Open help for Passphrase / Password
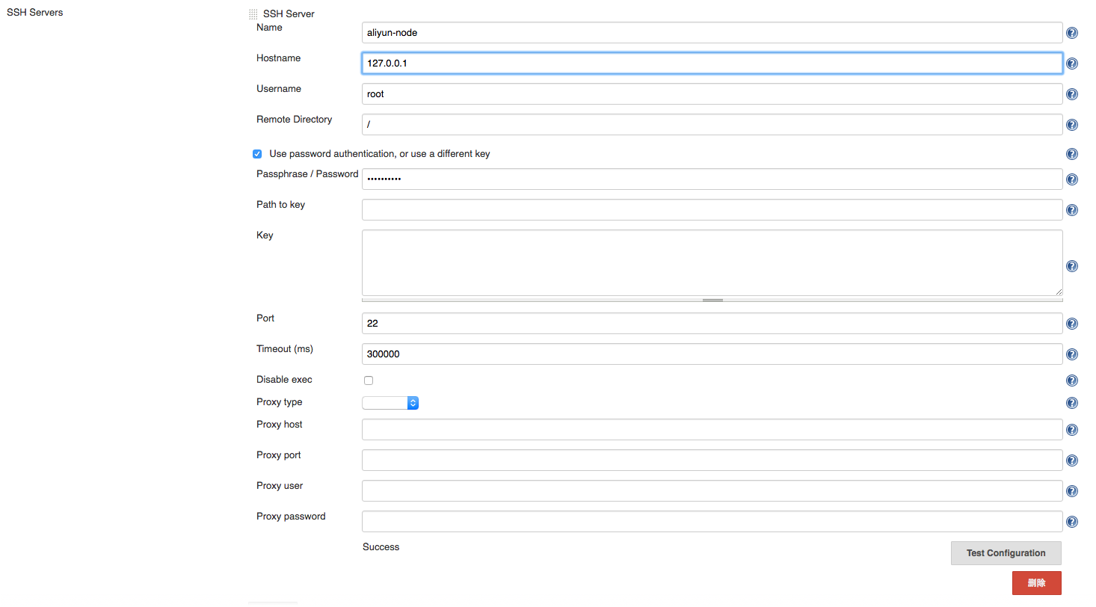This screenshot has width=1096, height=607. [1071, 179]
